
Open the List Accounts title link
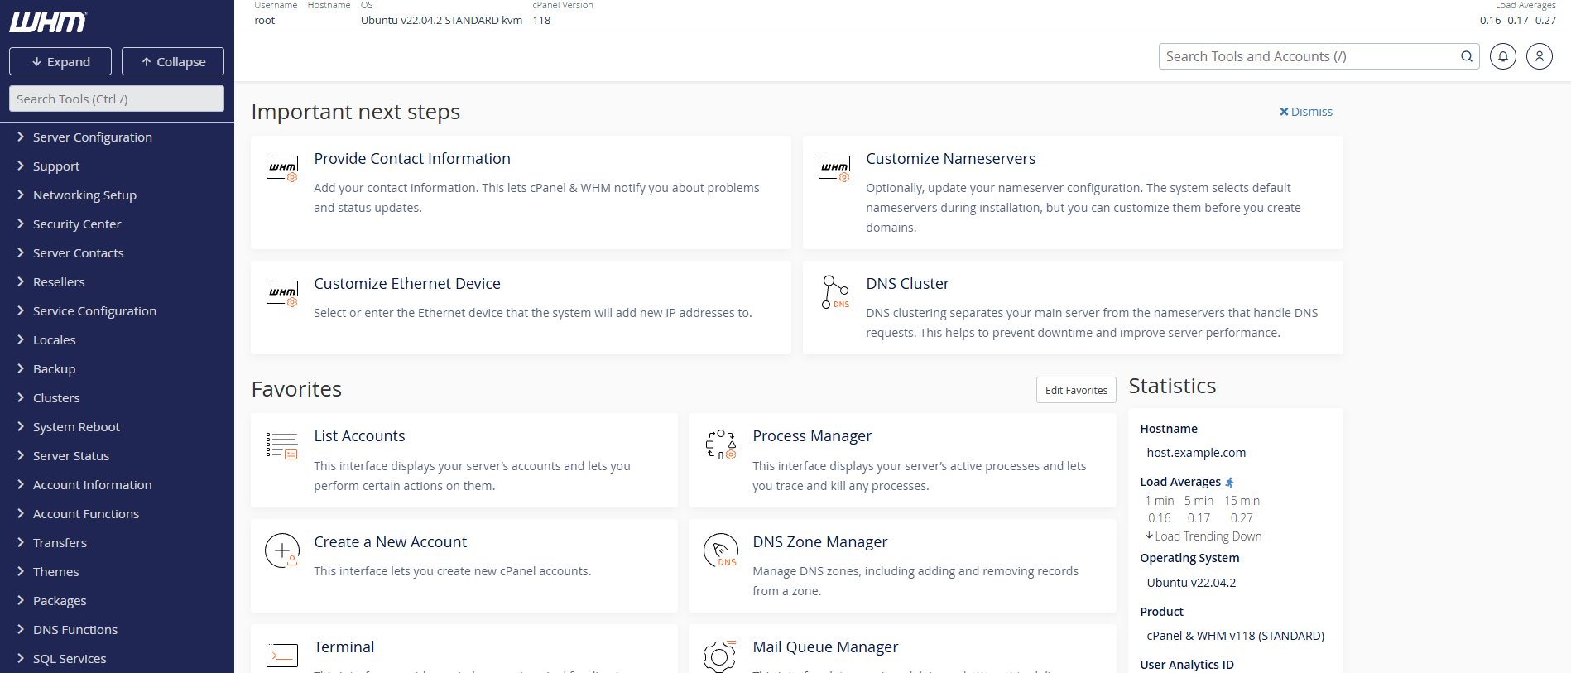[x=359, y=436]
